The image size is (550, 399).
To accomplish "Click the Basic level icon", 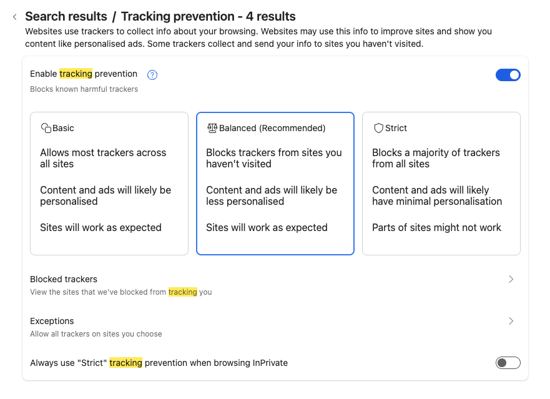I will (x=46, y=128).
